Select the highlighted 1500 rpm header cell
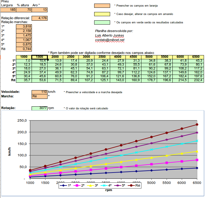Image resolution: width=207 pixels, height=198 pixels. tap(40, 57)
